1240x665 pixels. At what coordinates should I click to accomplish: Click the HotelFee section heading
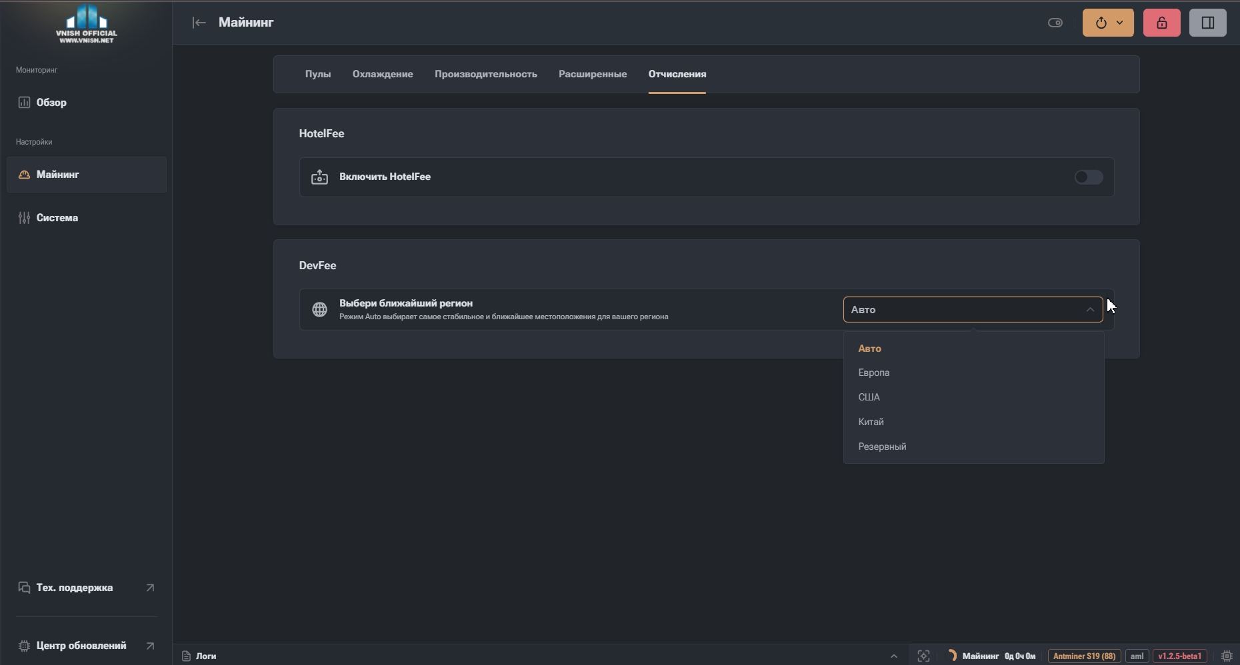pyautogui.click(x=321, y=133)
